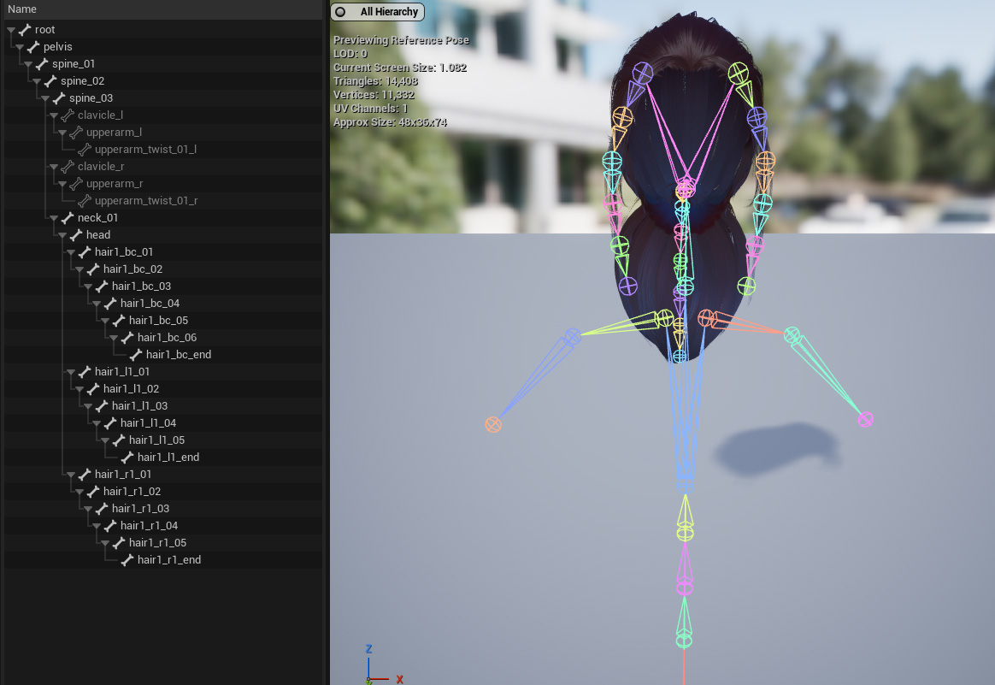Screen dimensions: 995x685
Task: Collapse the hair1_r1_01 chain arrow
Action: click(71, 475)
